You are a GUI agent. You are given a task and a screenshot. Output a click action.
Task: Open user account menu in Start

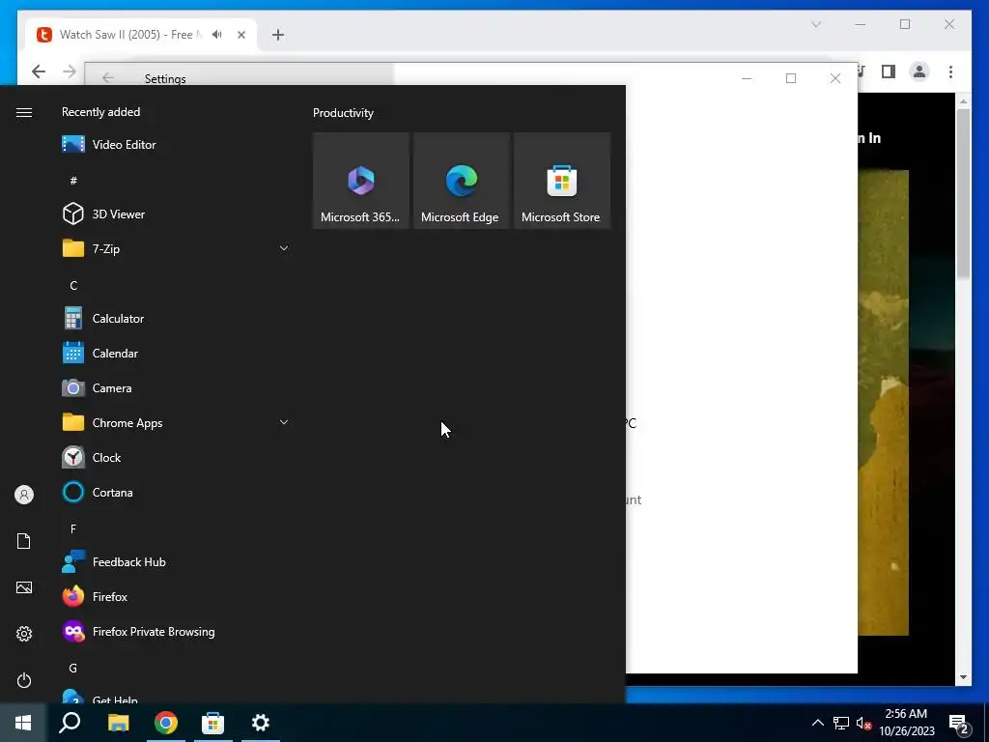(24, 495)
